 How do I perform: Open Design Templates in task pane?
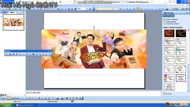[x=172, y=19]
